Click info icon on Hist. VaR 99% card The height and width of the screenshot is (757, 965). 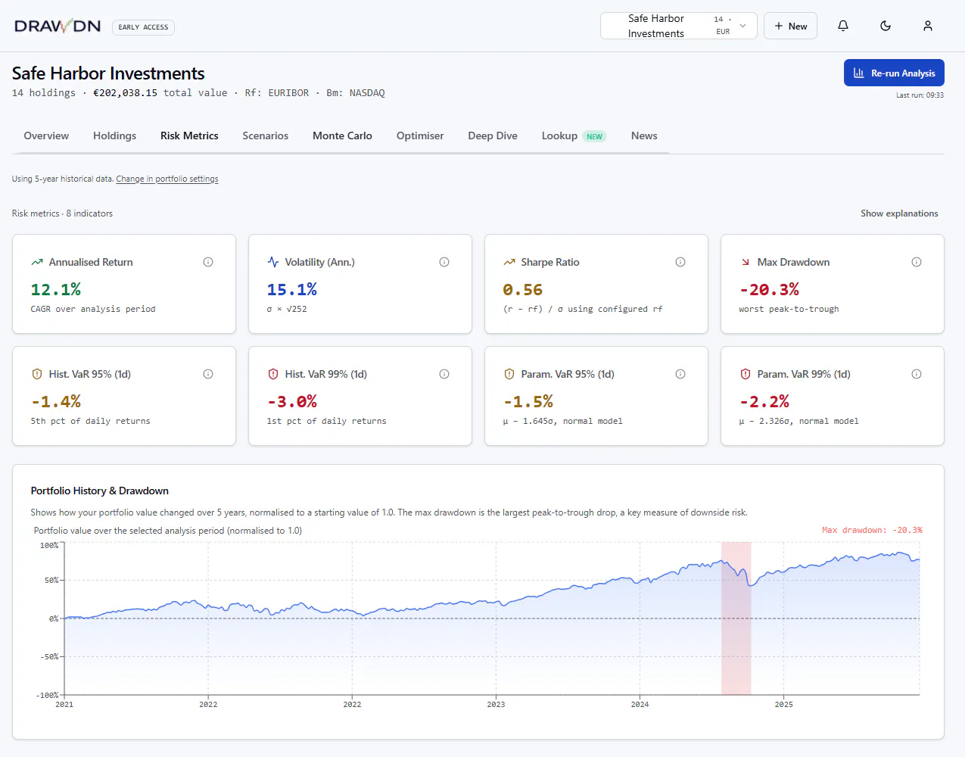[x=444, y=374]
